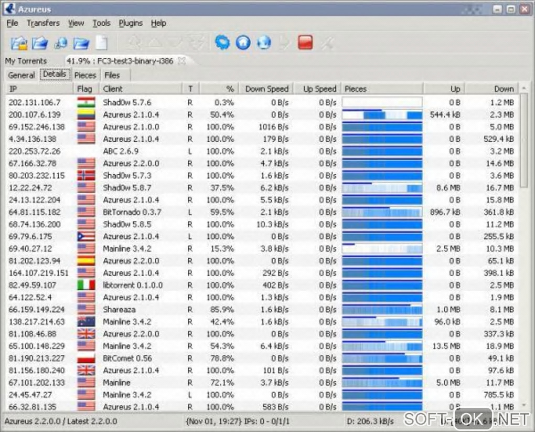Image resolution: width=535 pixels, height=432 pixels.
Task: Select the FC3-test3-binary-i386 tab
Action: coord(120,61)
